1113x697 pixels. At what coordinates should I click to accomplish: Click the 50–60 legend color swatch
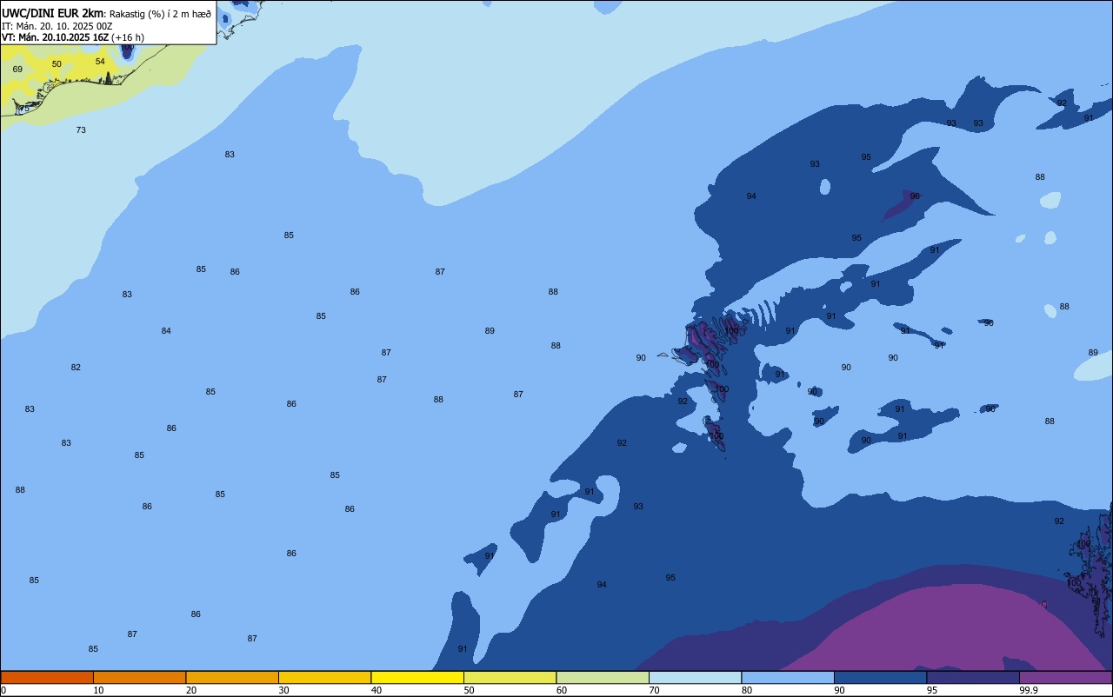pos(510,677)
